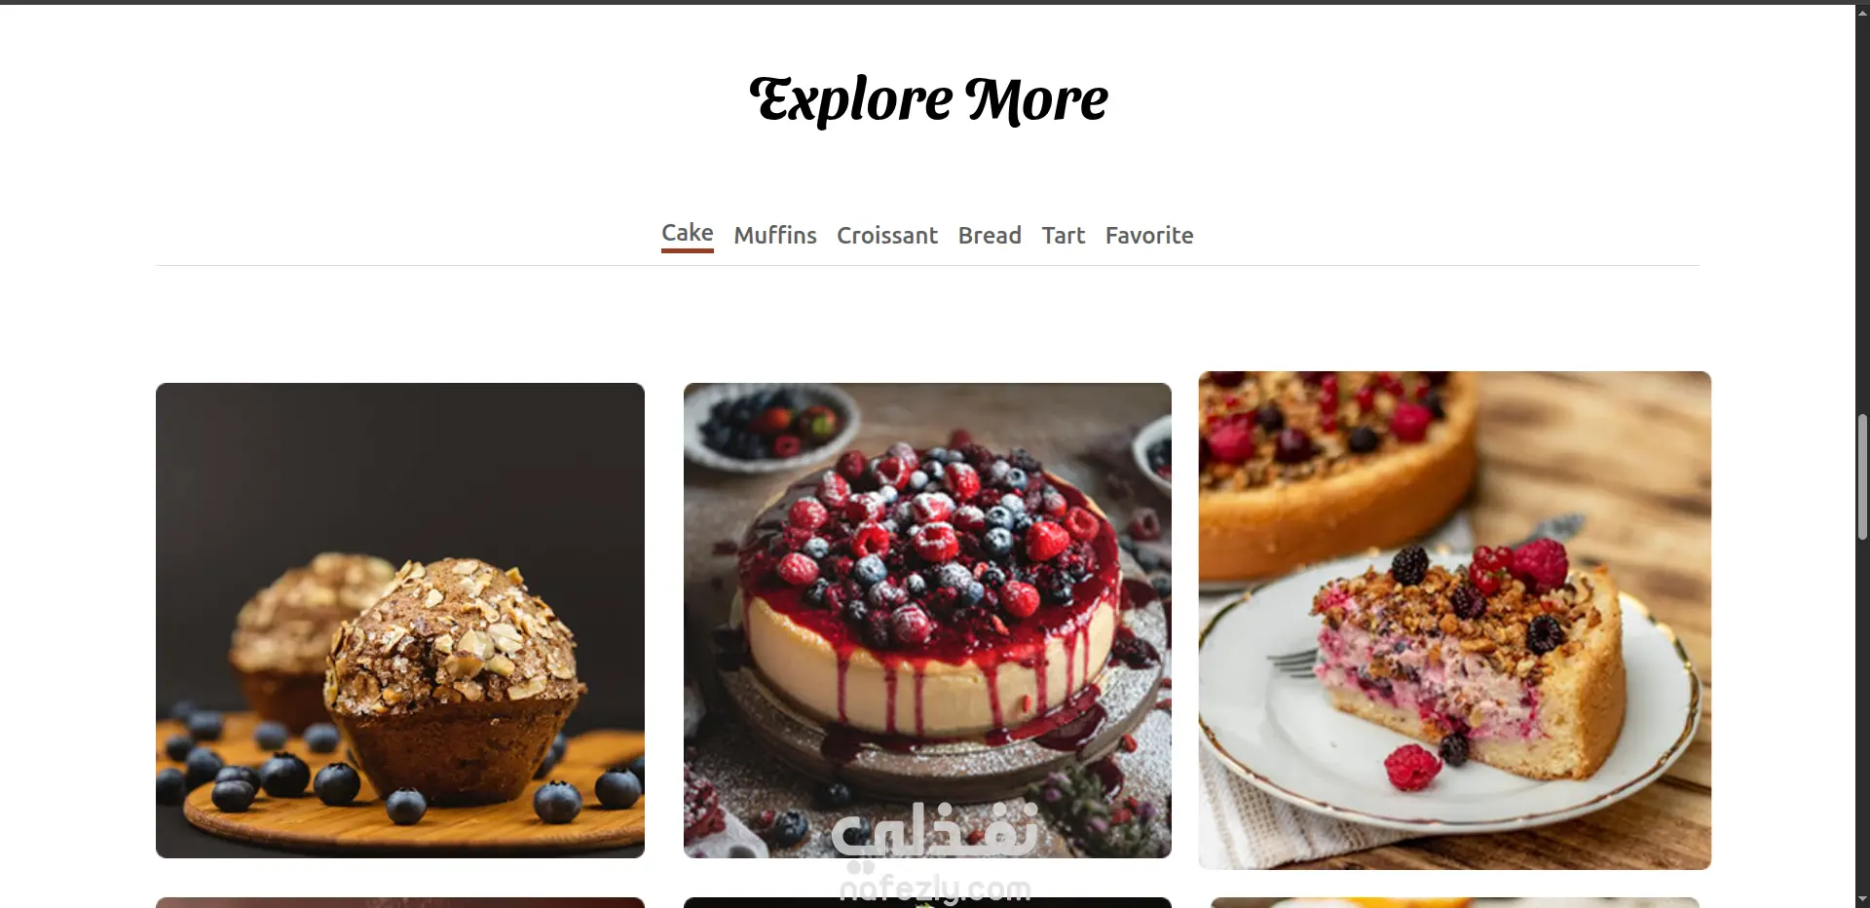Open the Croissant category tab
The width and height of the screenshot is (1870, 908).
pos(887,236)
